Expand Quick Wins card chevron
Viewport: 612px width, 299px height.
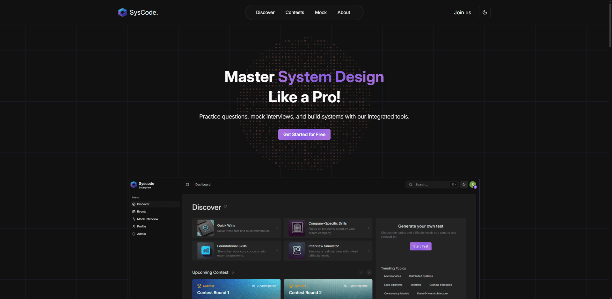[277, 228]
